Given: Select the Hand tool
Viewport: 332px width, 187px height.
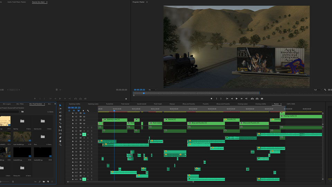Looking at the screenshot, I should [x=60, y=141].
